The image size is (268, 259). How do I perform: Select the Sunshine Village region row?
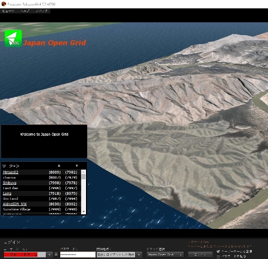(x=41, y=209)
